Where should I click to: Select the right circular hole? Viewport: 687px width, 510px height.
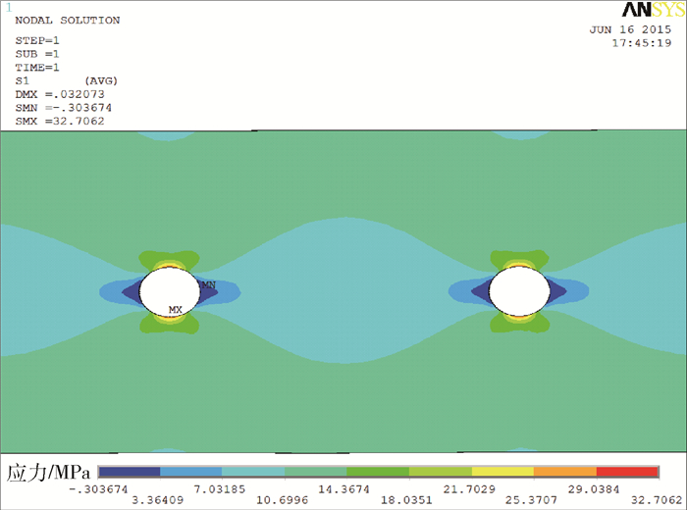click(519, 291)
